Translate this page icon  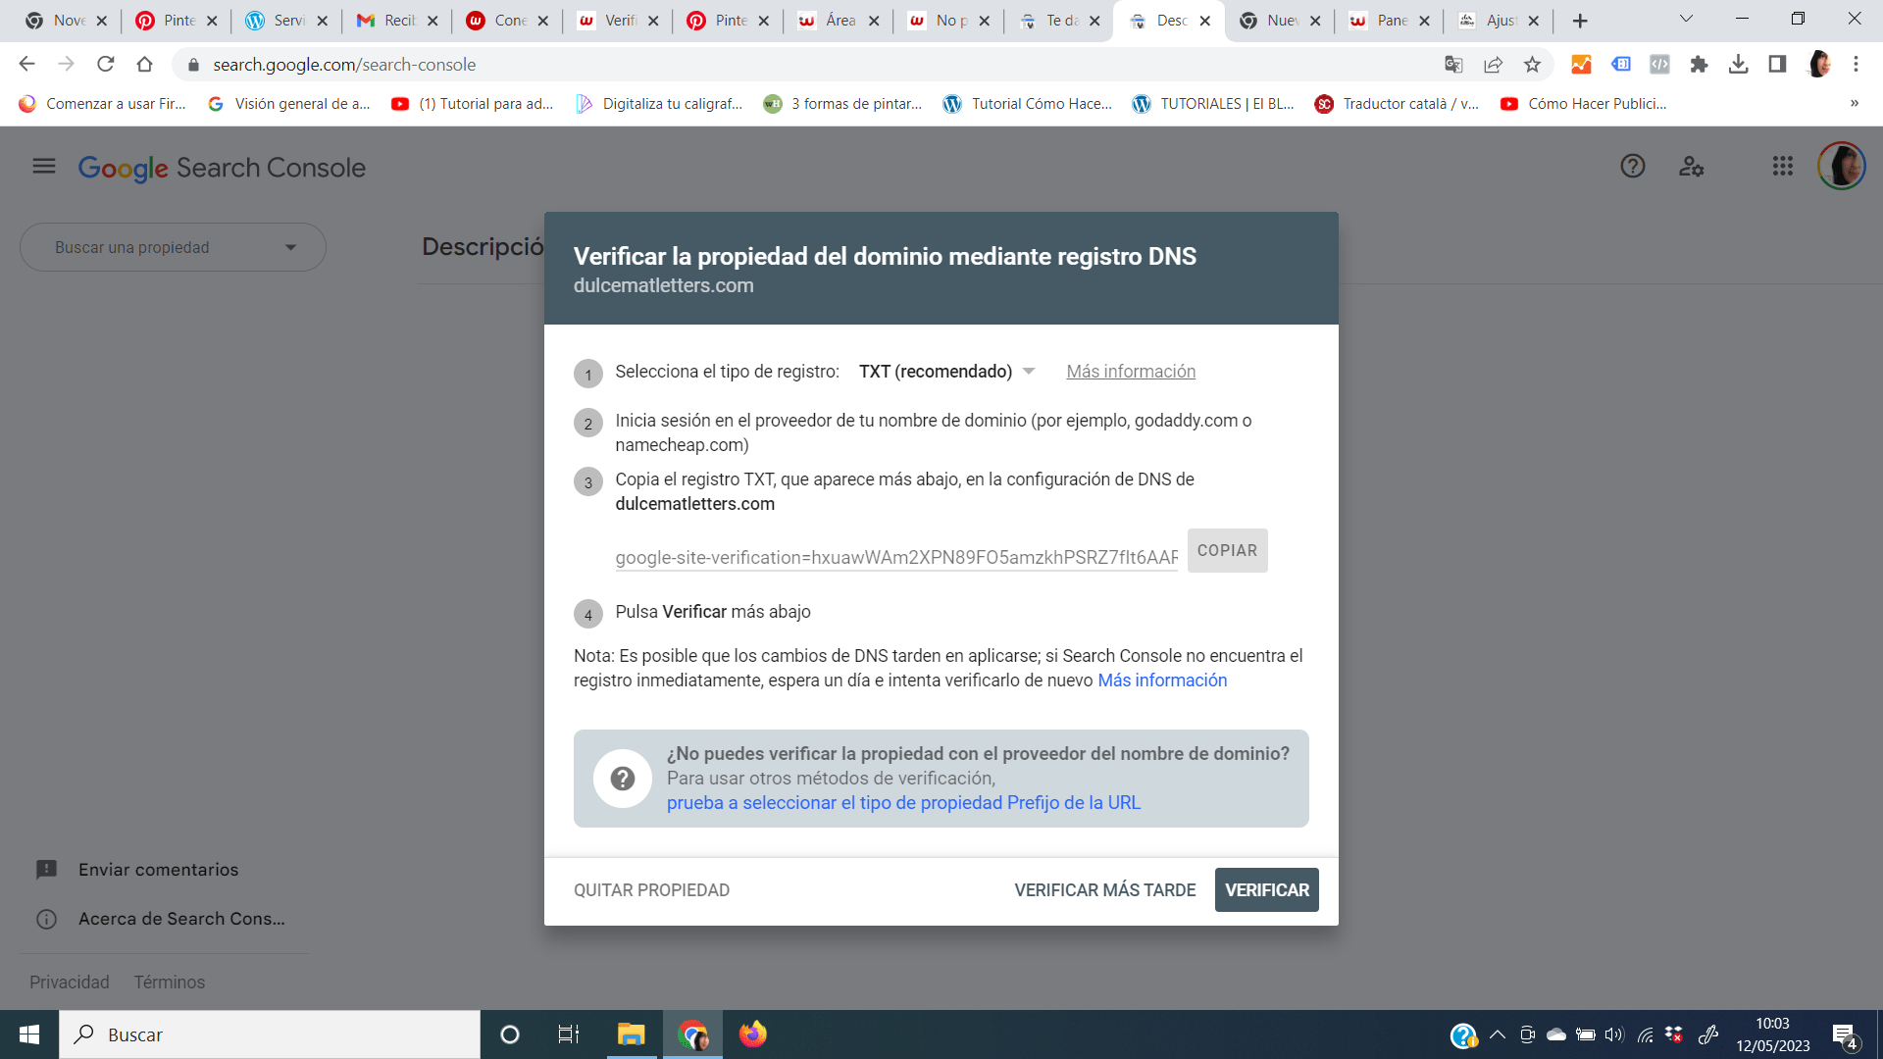[1453, 65]
